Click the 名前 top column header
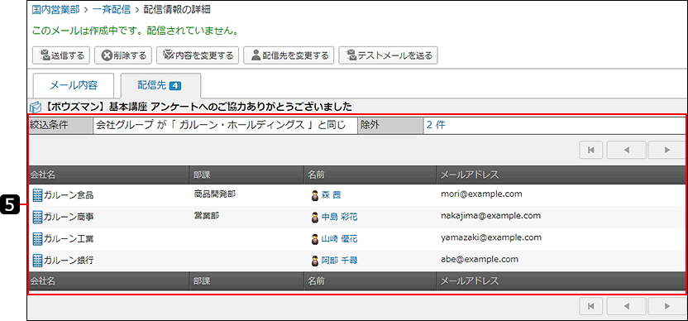Screen dimensions: 688x321 coord(370,175)
